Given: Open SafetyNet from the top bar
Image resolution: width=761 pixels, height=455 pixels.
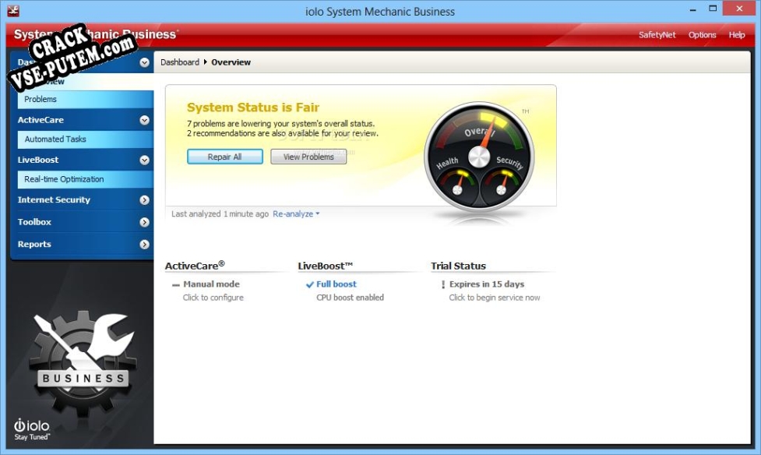Looking at the screenshot, I should tap(657, 35).
